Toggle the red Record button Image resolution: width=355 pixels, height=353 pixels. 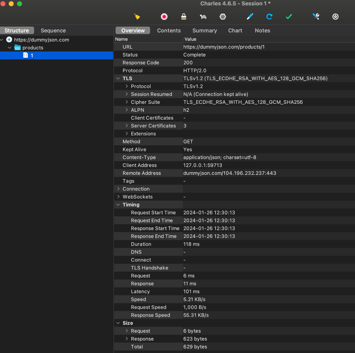[164, 17]
